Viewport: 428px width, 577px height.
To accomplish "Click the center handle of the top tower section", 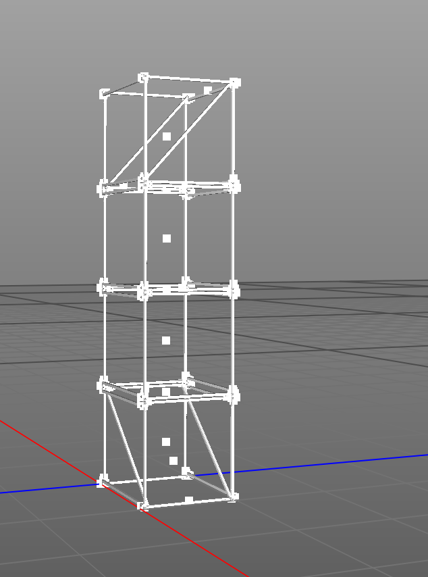I will (167, 136).
